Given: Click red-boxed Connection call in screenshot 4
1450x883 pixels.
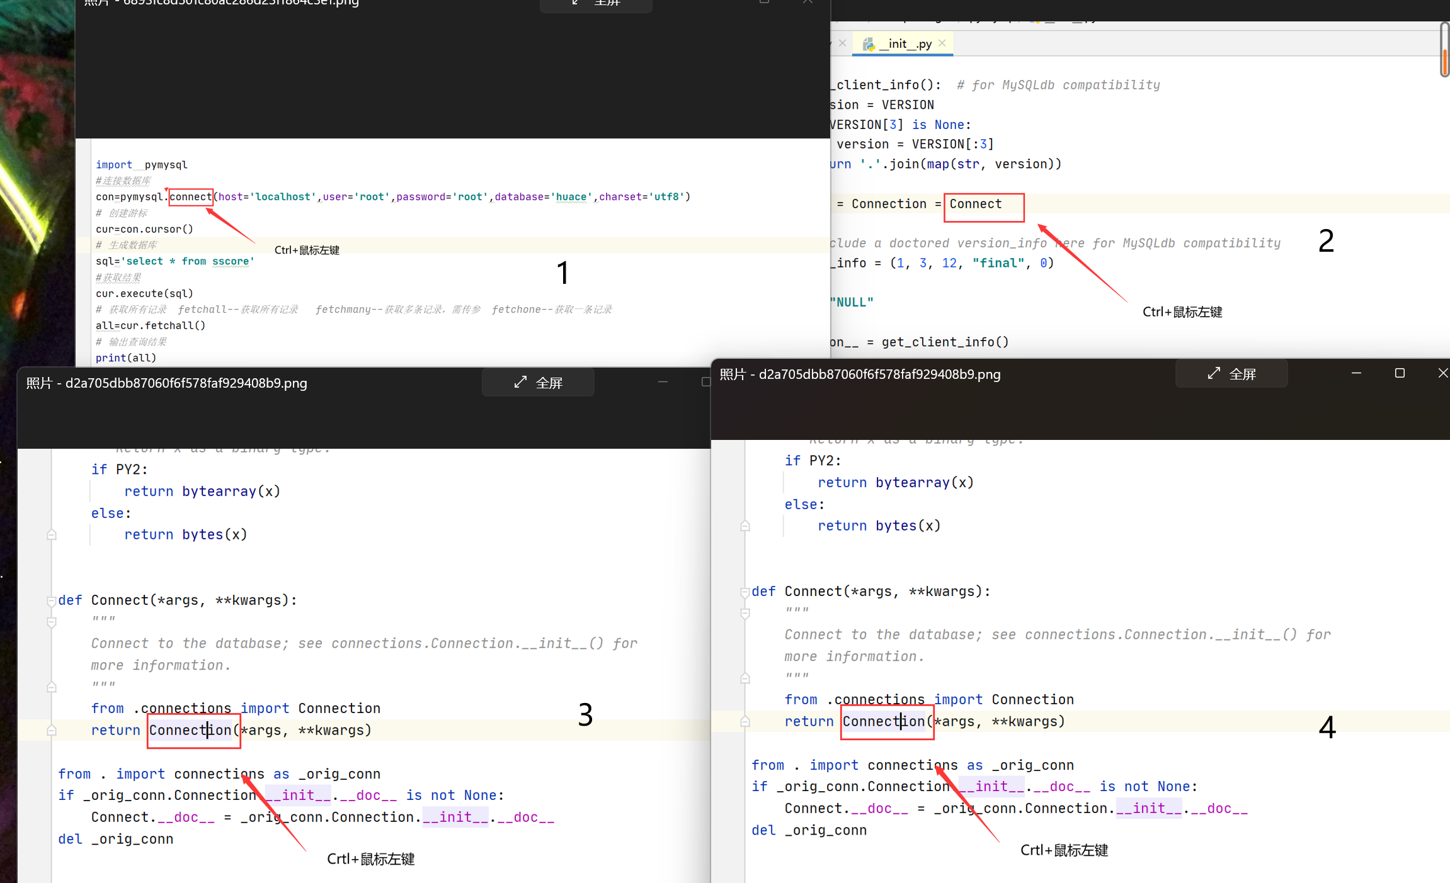Looking at the screenshot, I should (883, 721).
